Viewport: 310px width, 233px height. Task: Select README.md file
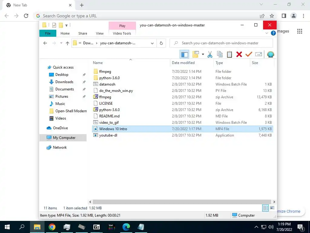pos(183,116)
